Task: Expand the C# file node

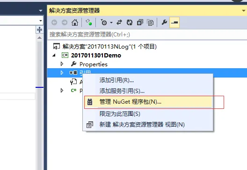Action: [x=62, y=91]
